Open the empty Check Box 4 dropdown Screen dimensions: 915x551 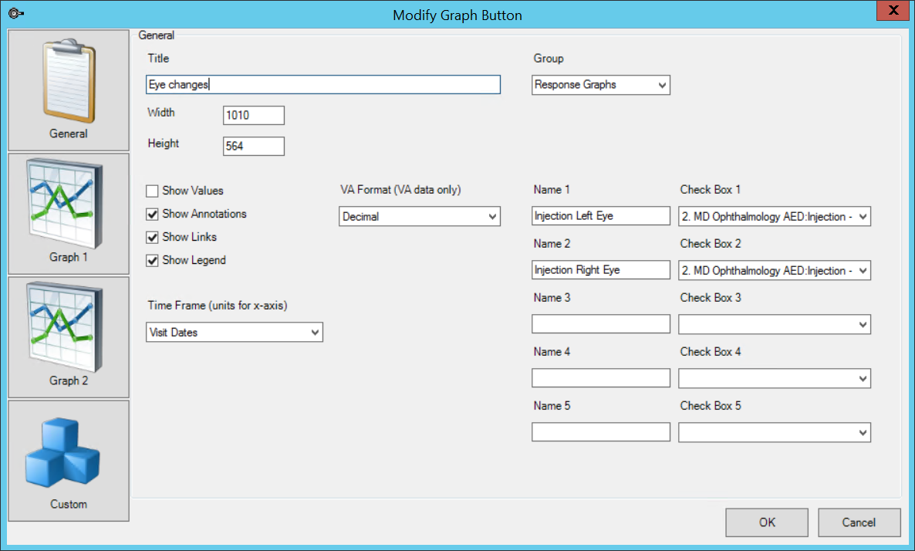[x=775, y=379]
